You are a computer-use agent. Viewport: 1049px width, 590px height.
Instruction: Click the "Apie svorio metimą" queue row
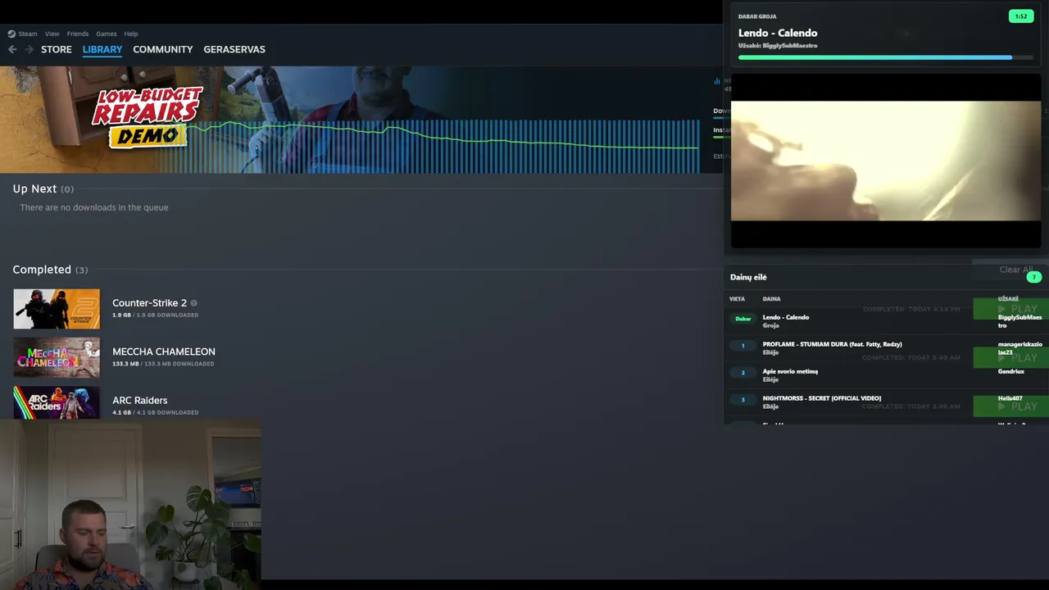[x=886, y=374]
